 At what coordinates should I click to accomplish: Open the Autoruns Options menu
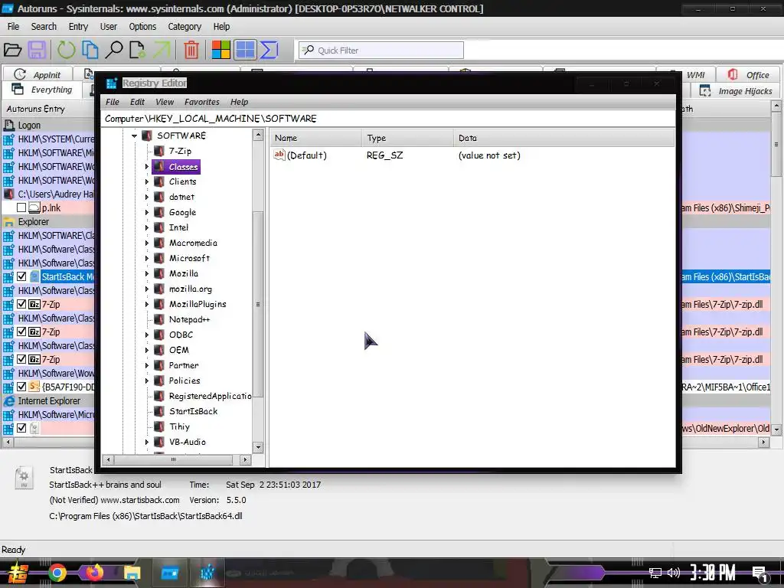pos(142,27)
